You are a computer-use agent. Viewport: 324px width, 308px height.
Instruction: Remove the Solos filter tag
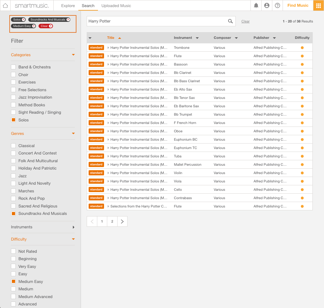pyautogui.click(x=23, y=20)
